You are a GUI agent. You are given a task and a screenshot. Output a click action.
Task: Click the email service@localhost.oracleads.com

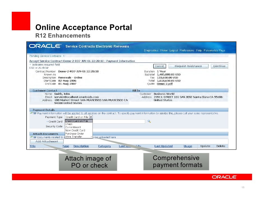pos(77,97)
